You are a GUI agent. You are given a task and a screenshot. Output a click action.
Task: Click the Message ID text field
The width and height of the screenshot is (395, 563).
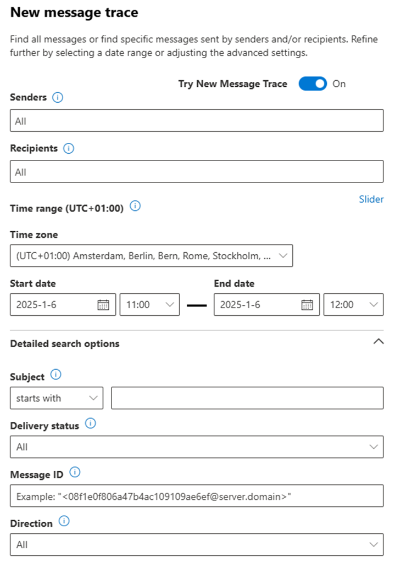click(x=197, y=496)
